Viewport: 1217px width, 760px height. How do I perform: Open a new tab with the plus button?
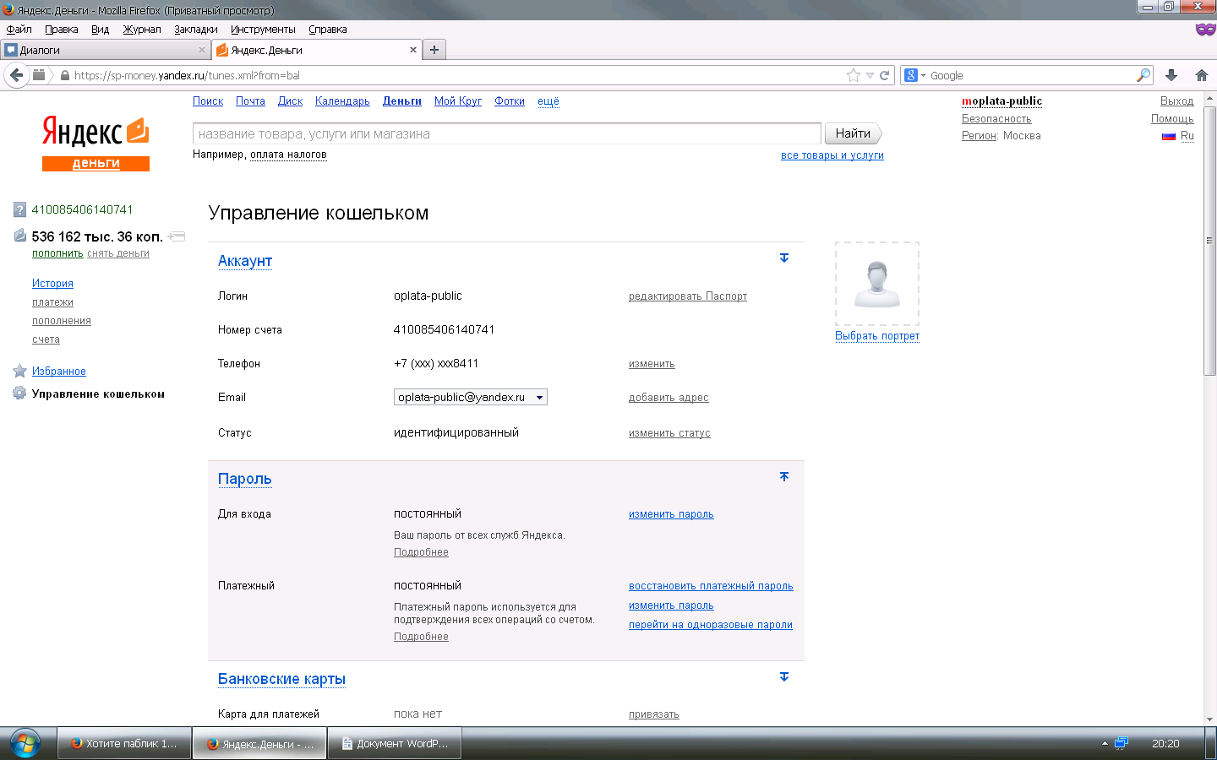(434, 50)
